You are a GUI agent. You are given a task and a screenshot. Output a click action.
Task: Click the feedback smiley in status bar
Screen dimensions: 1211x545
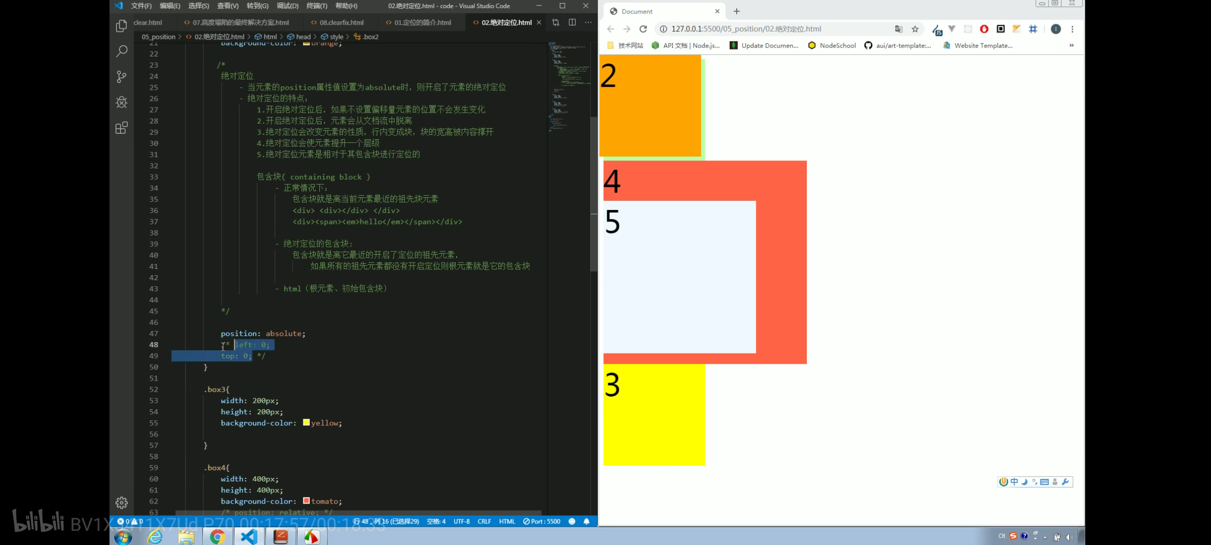(572, 521)
